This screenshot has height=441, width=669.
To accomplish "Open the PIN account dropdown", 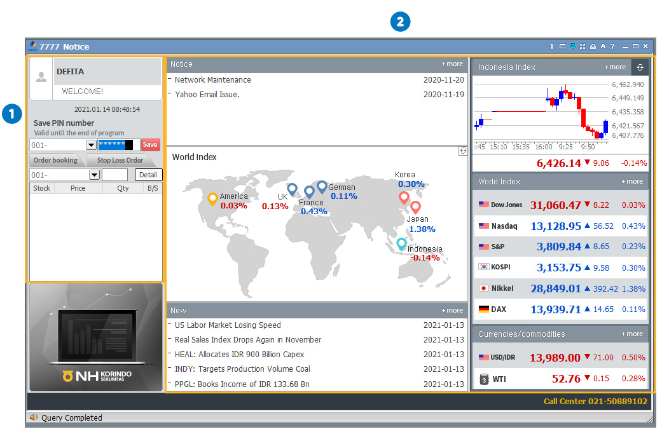I will pyautogui.click(x=91, y=145).
